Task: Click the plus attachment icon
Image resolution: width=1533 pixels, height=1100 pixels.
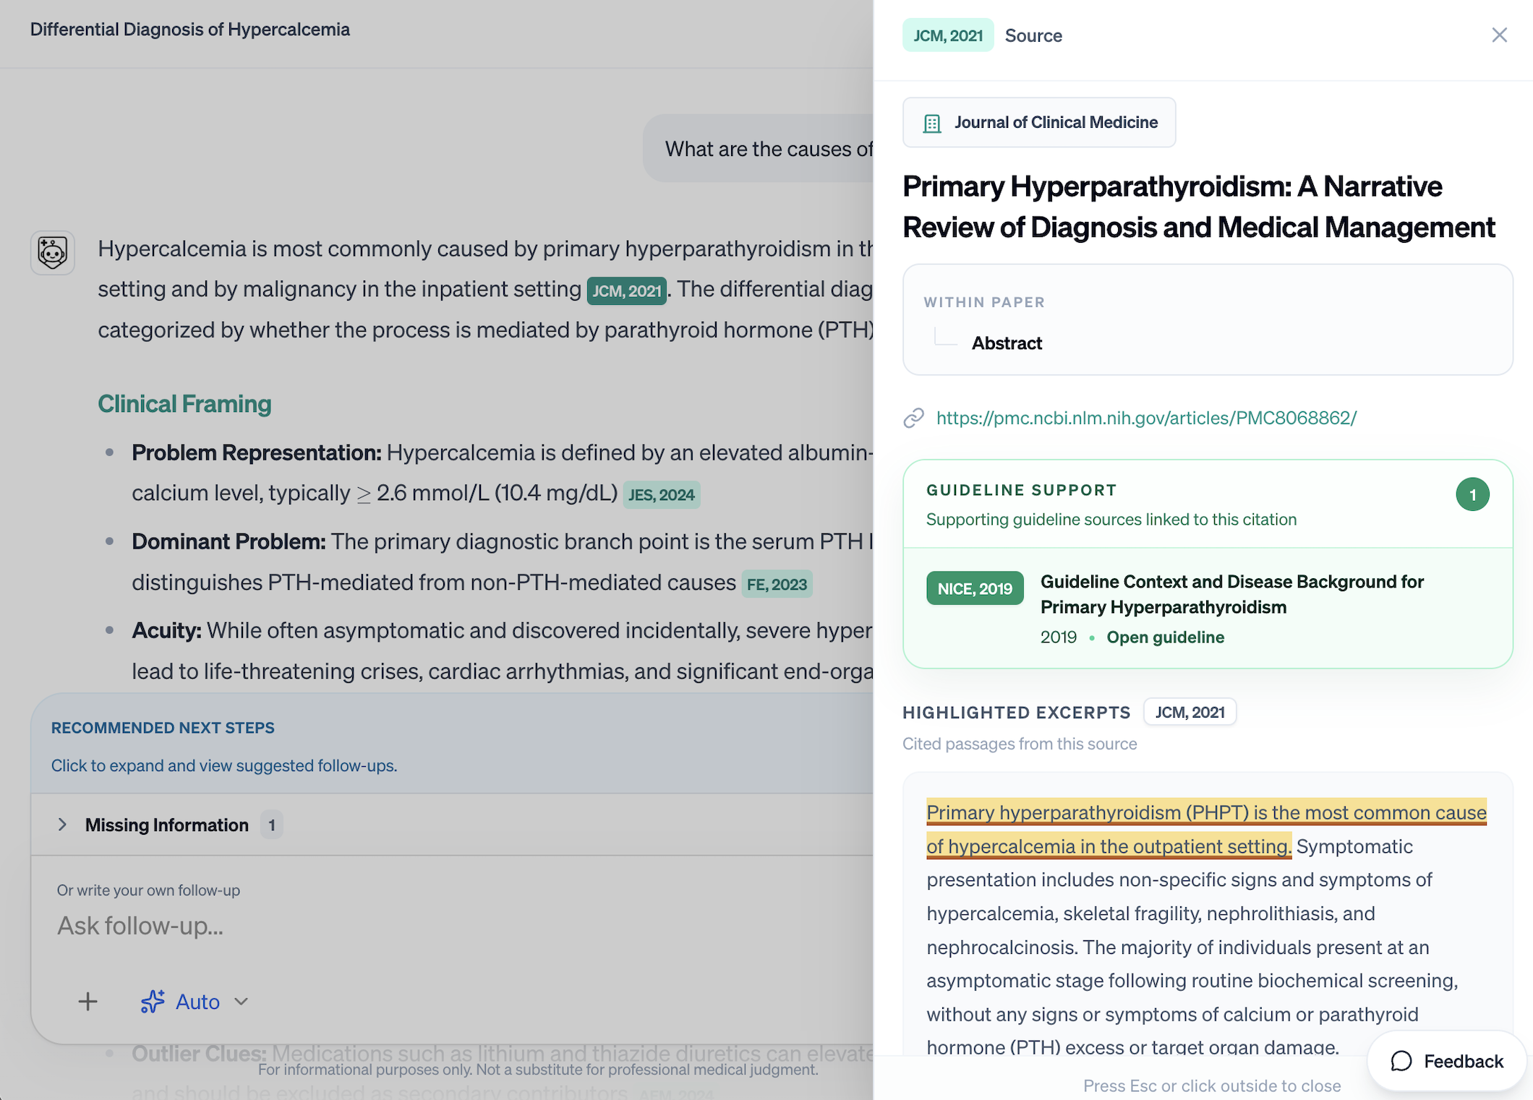Action: point(87,1002)
